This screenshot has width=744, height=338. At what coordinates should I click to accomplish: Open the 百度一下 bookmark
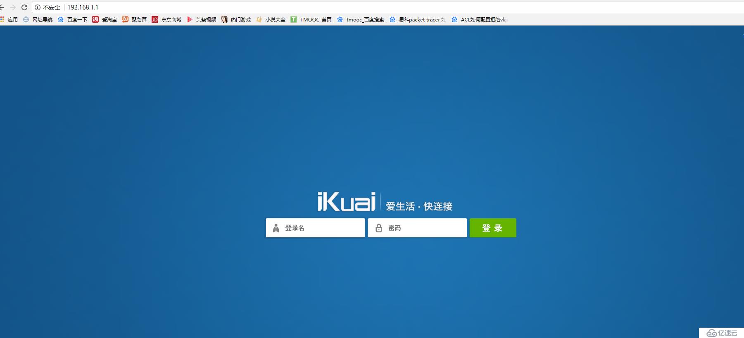point(73,19)
